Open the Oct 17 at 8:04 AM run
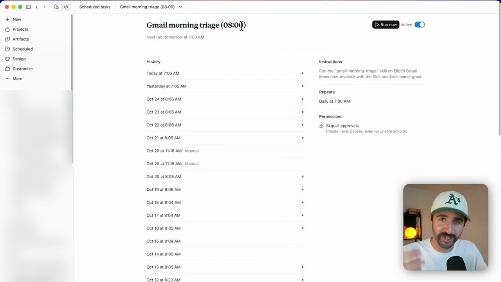 tap(226, 215)
